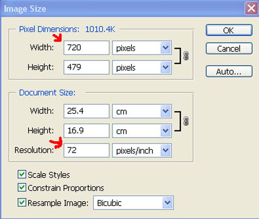Open the pixel Width units dropdown
Viewport: 259px width, 219px height.
click(x=142, y=48)
